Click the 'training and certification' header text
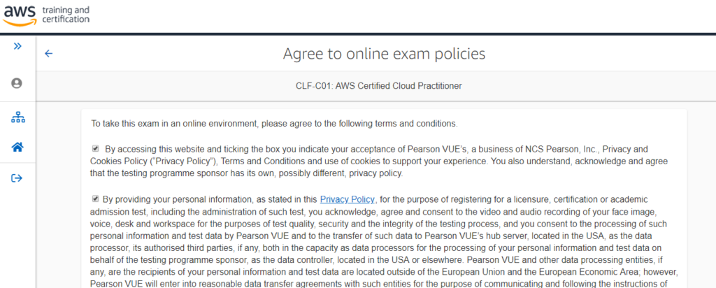The image size is (716, 288). pos(65,15)
